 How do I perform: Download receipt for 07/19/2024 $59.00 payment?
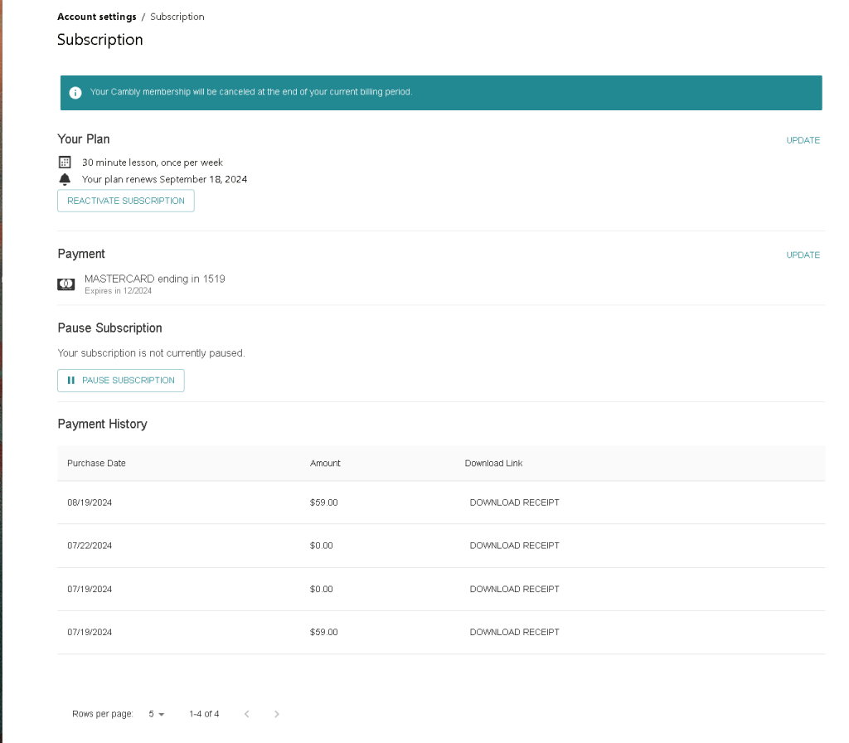[x=514, y=632]
